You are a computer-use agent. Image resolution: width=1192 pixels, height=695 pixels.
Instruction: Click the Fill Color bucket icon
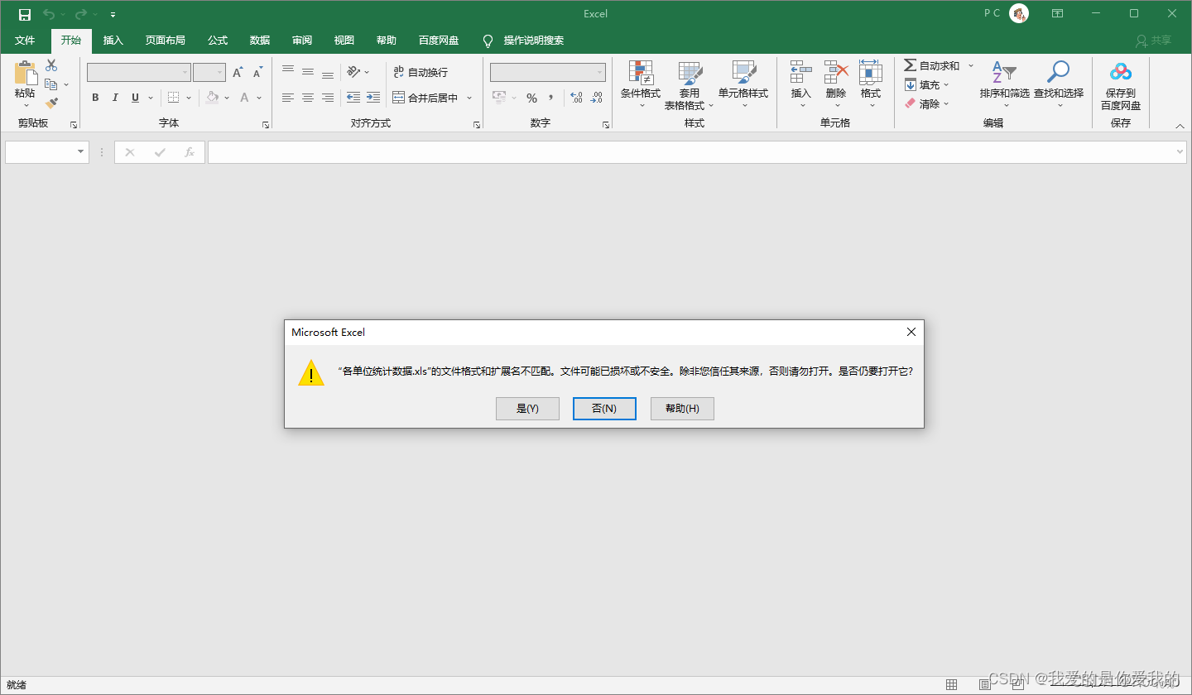click(x=213, y=98)
